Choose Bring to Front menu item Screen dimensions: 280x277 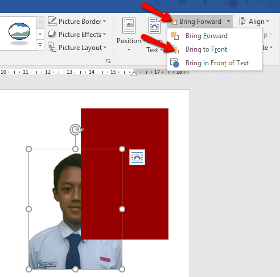(x=215, y=49)
